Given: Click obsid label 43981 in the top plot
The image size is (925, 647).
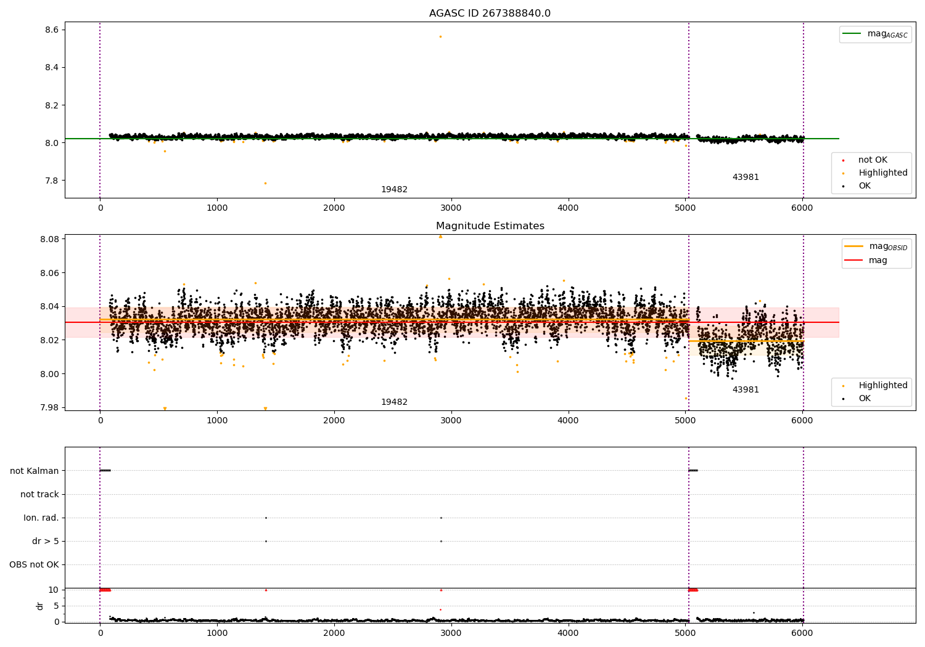Looking at the screenshot, I should point(746,177).
